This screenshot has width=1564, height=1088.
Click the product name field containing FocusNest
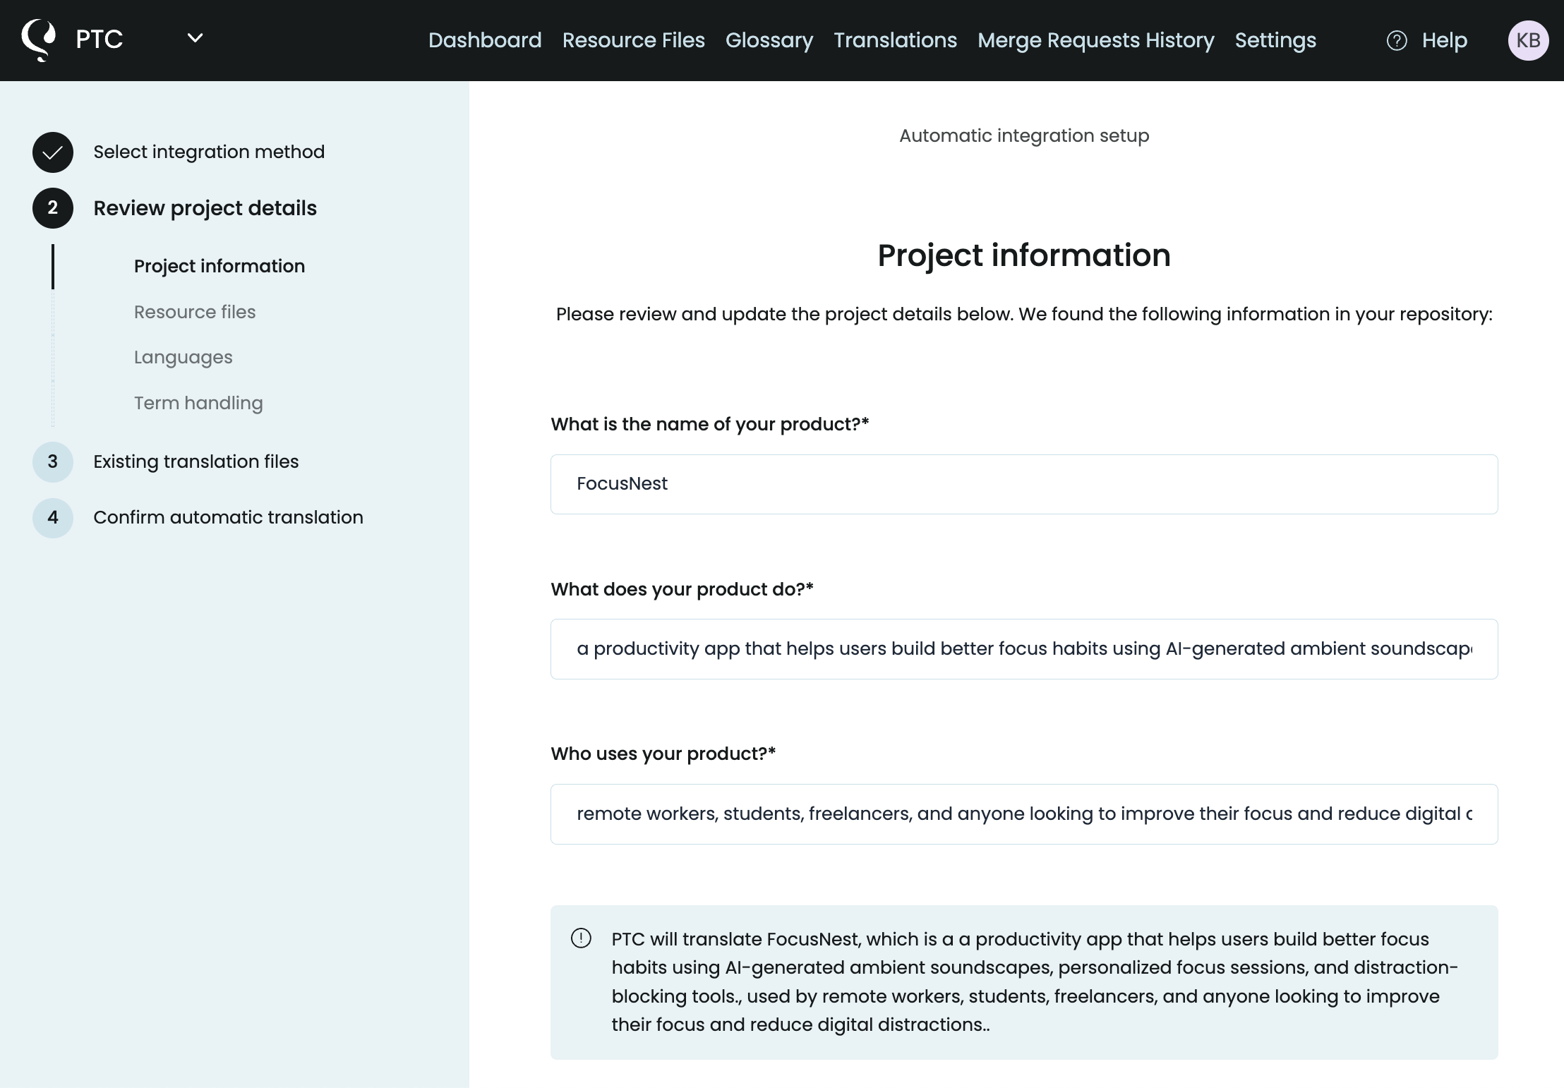[x=1023, y=484]
